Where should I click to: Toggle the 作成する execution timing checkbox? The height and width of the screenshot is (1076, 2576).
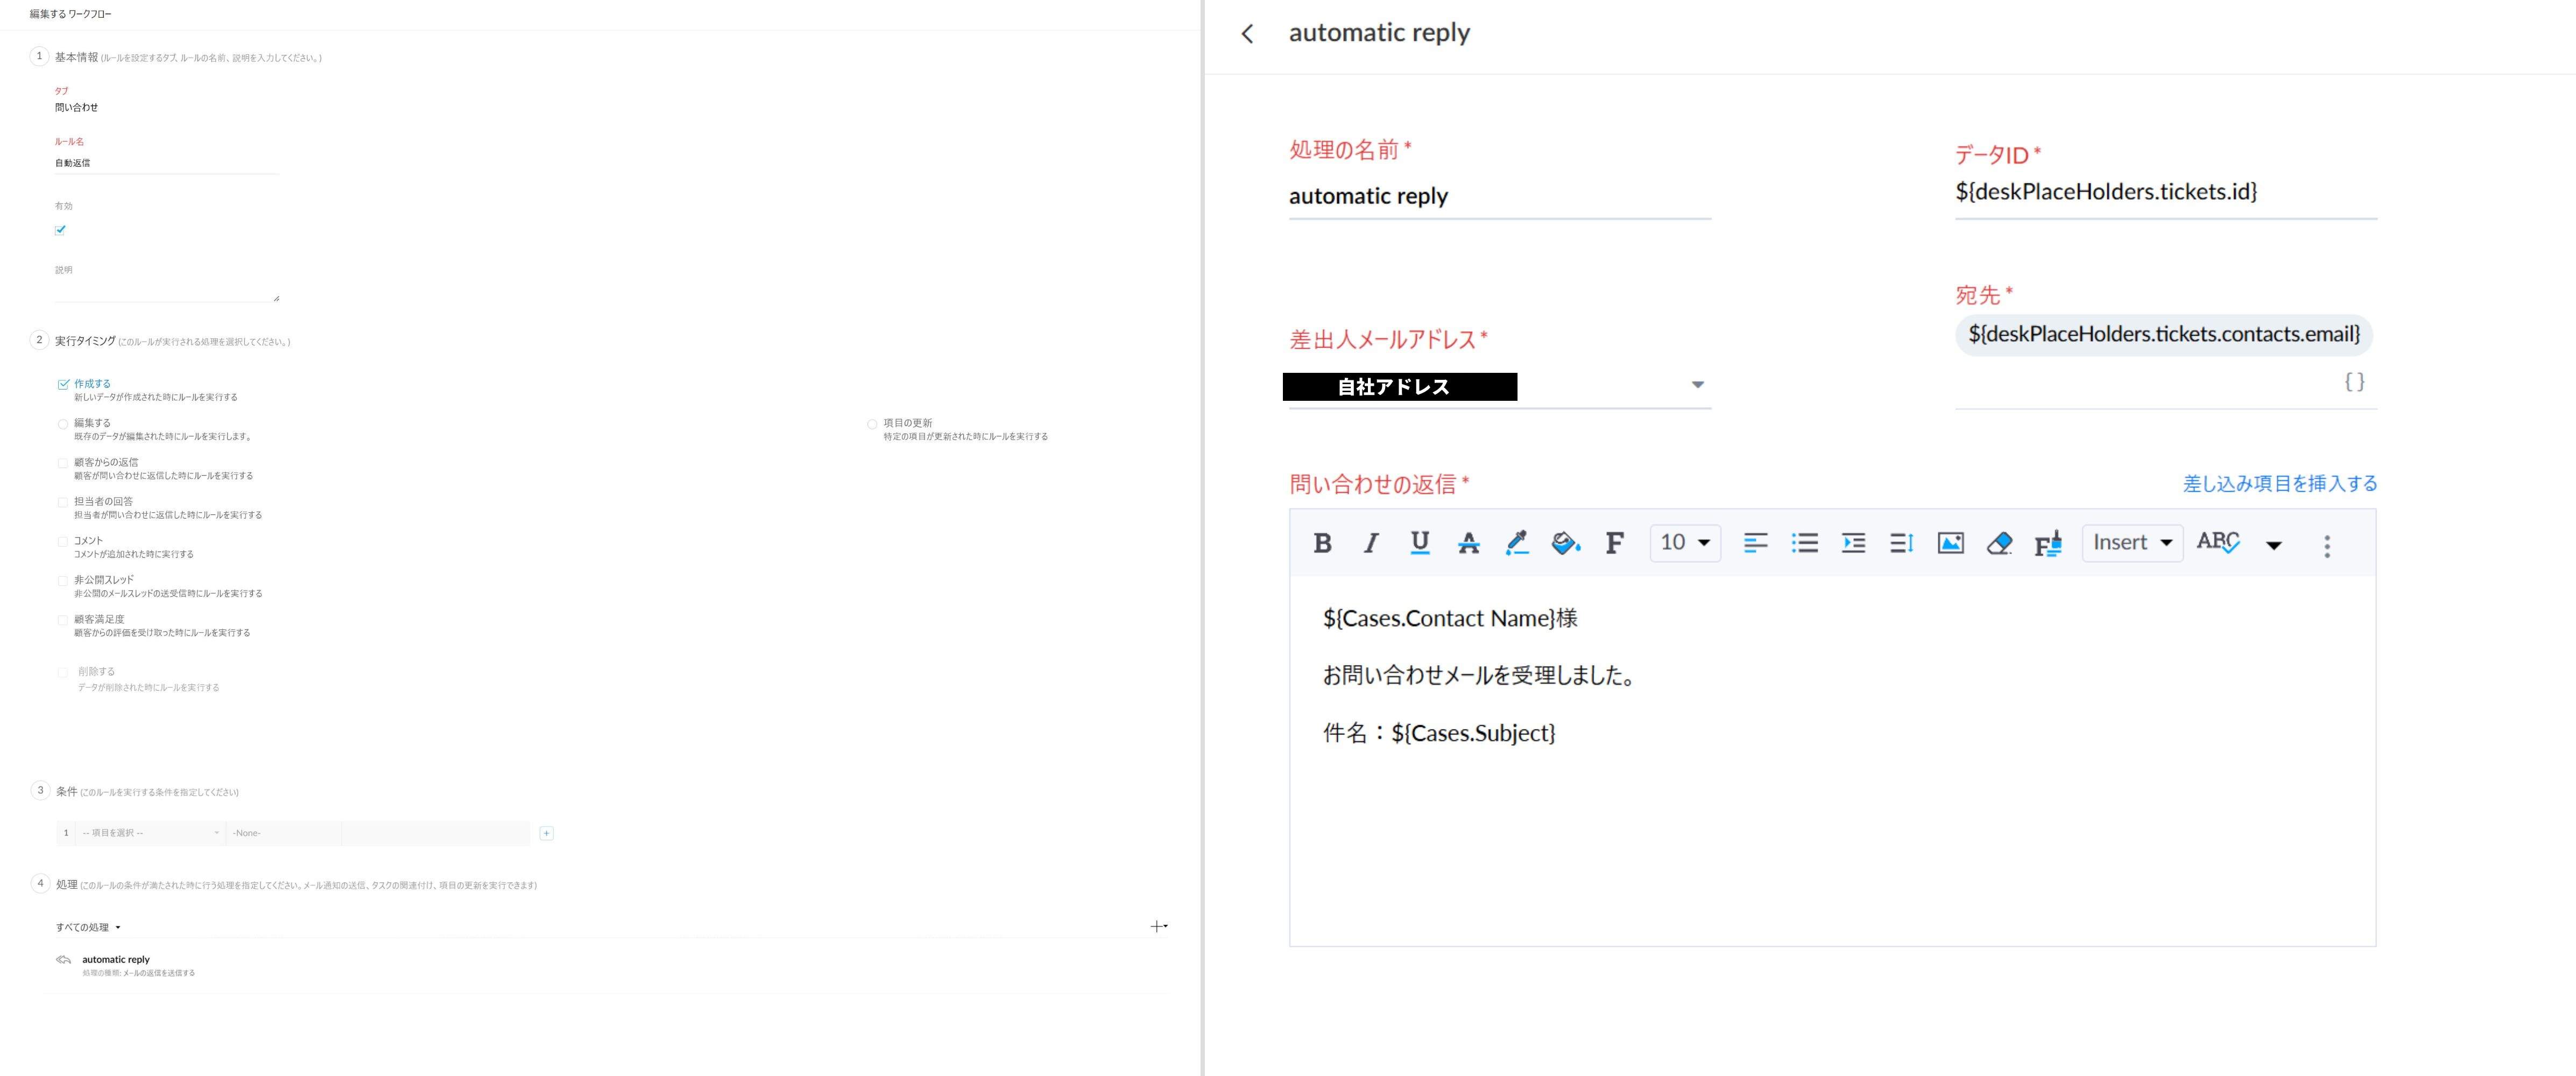(x=63, y=384)
